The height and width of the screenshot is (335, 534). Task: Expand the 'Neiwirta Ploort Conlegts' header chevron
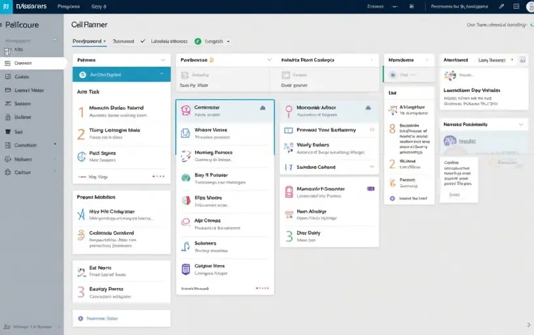pyautogui.click(x=372, y=60)
